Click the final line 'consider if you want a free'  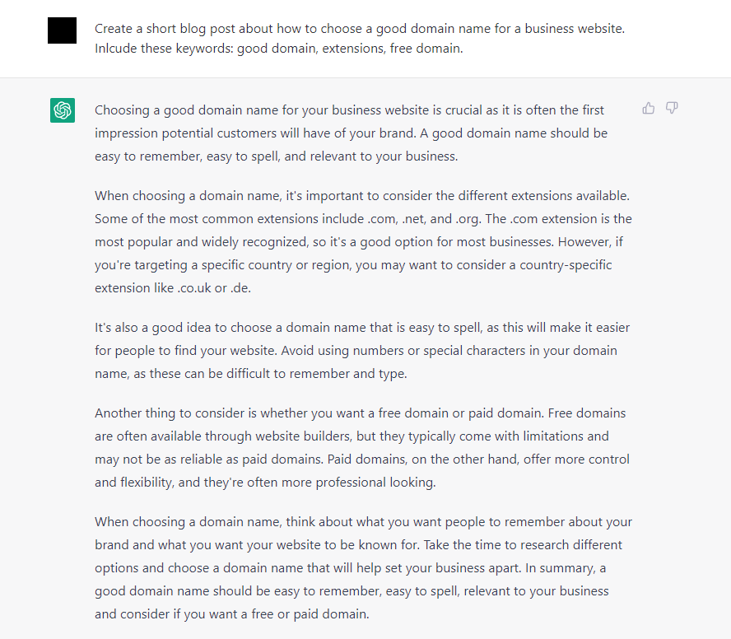(x=231, y=614)
